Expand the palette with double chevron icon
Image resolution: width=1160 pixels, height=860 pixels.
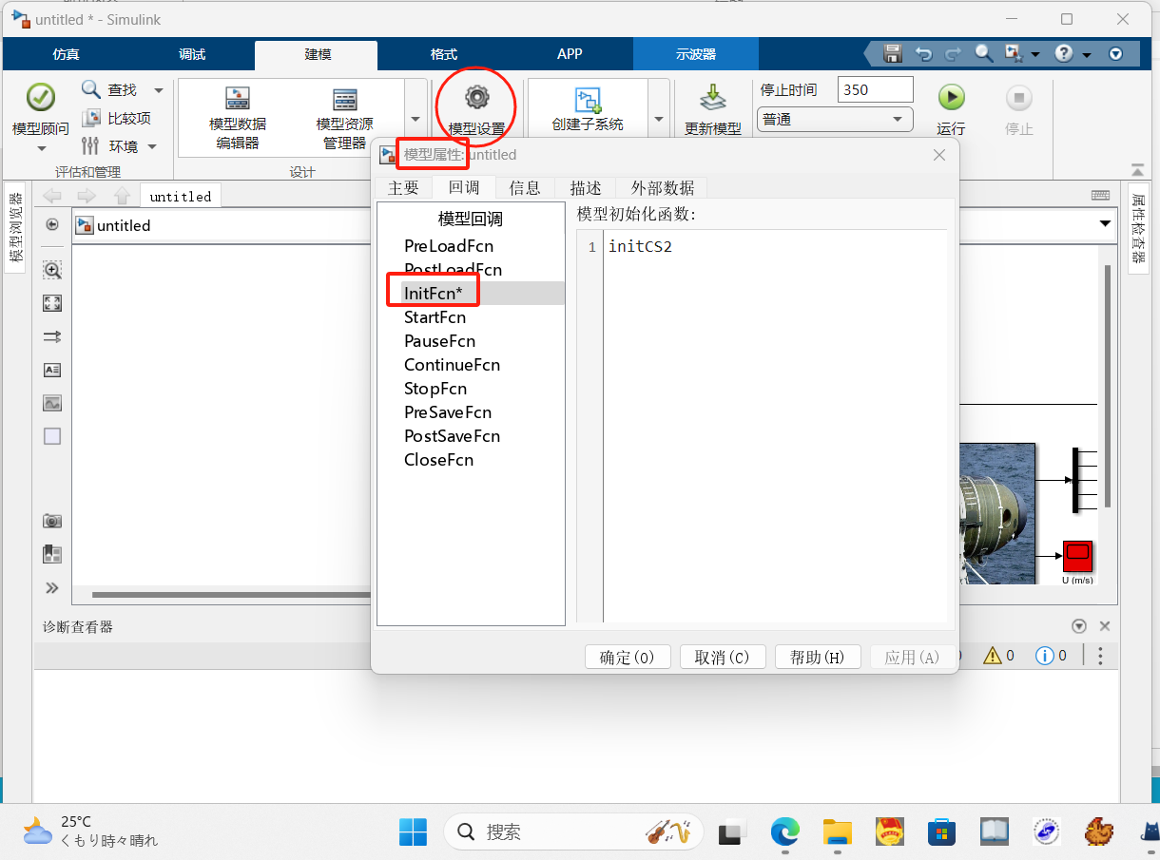[52, 588]
